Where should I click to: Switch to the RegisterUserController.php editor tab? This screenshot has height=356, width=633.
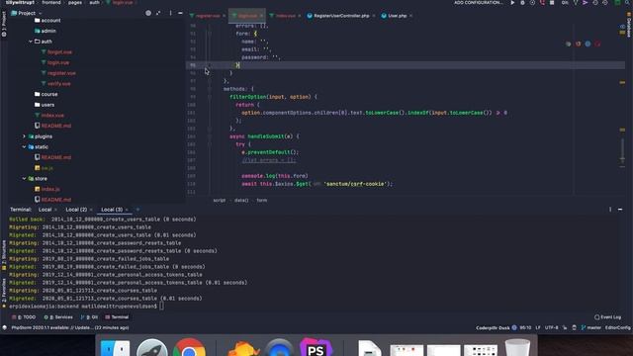pos(341,16)
